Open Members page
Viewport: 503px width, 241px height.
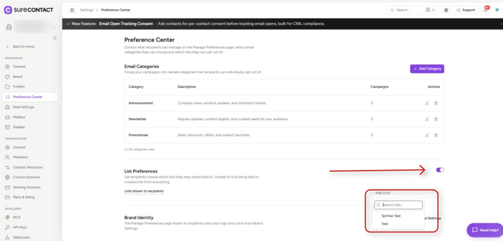pos(20,157)
